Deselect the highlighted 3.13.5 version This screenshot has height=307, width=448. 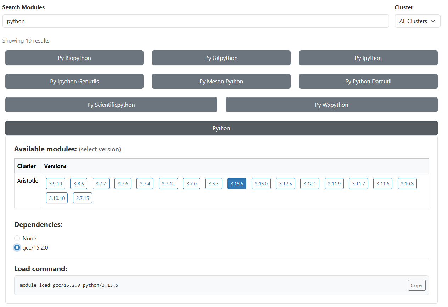236,183
